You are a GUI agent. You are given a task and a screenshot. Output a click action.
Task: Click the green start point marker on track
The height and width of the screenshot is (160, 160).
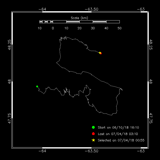coord(37,86)
